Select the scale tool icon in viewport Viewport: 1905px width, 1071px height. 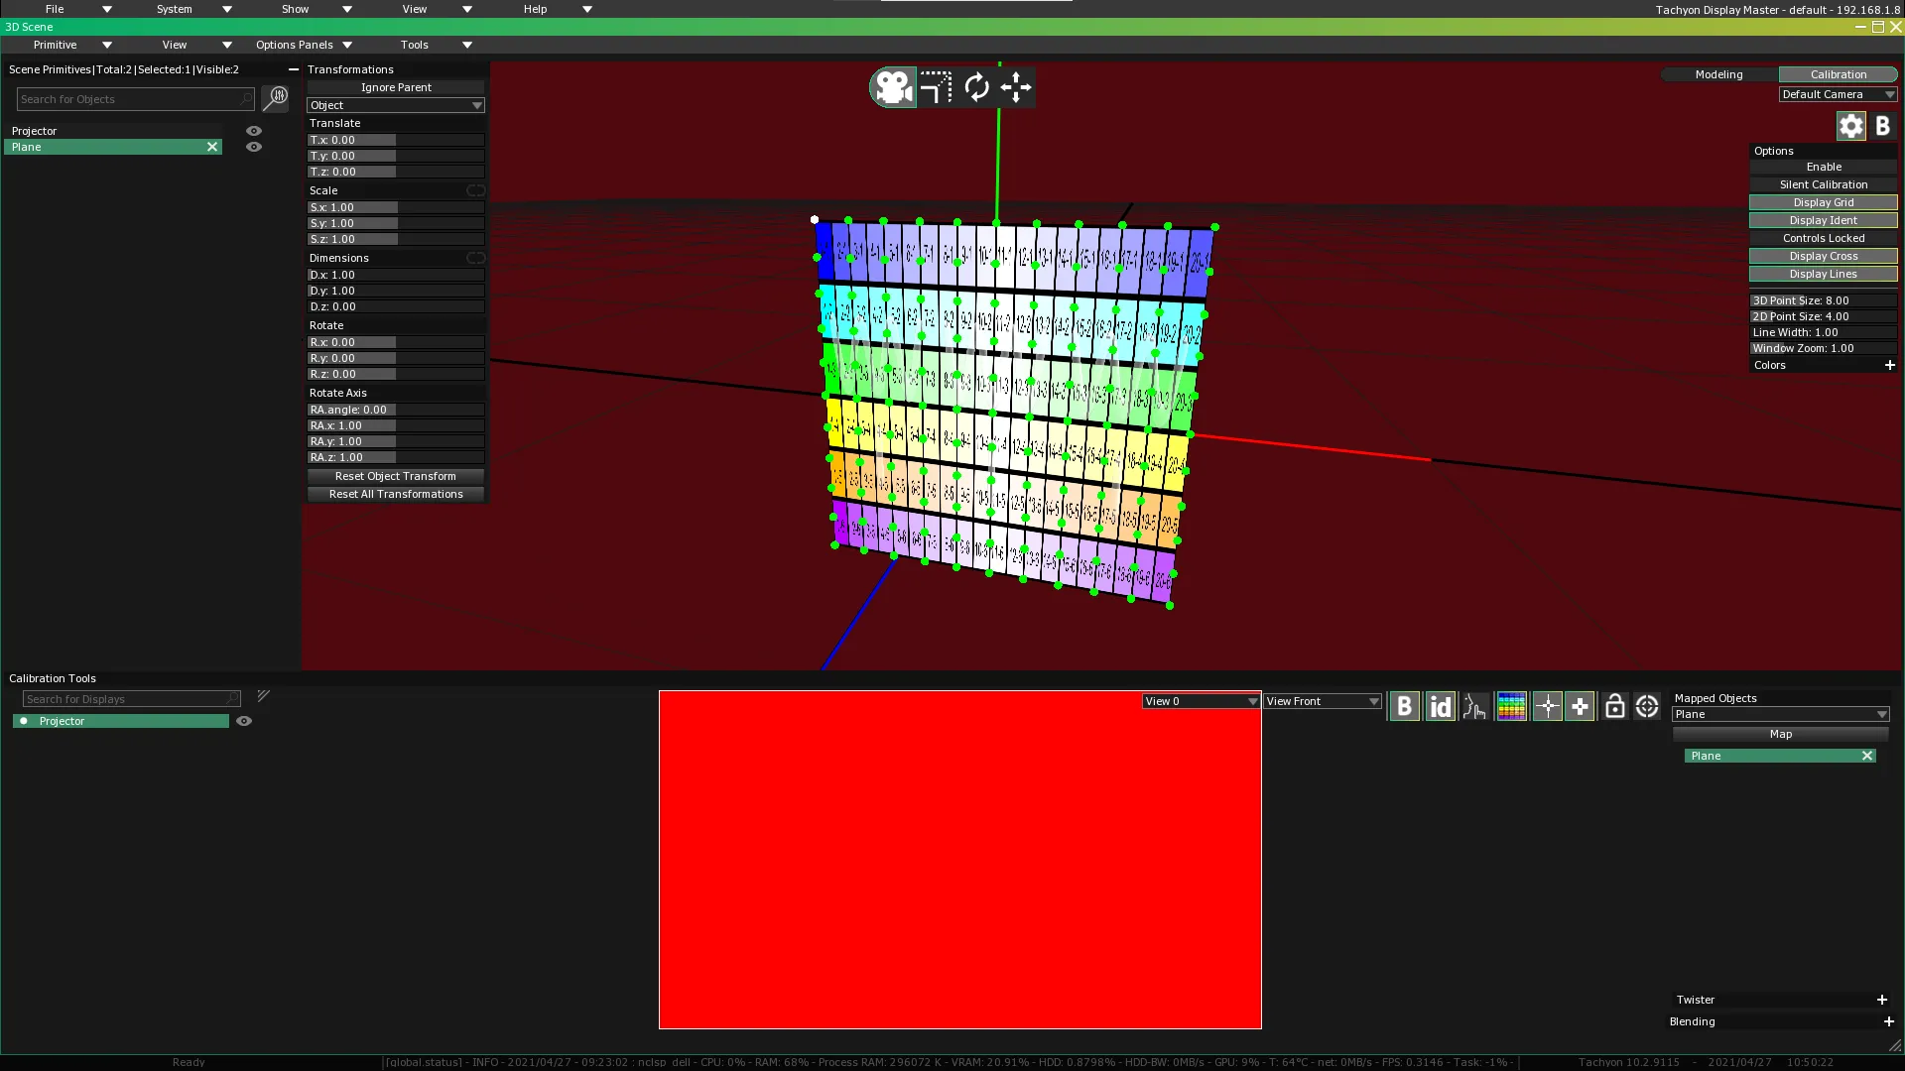coord(936,87)
